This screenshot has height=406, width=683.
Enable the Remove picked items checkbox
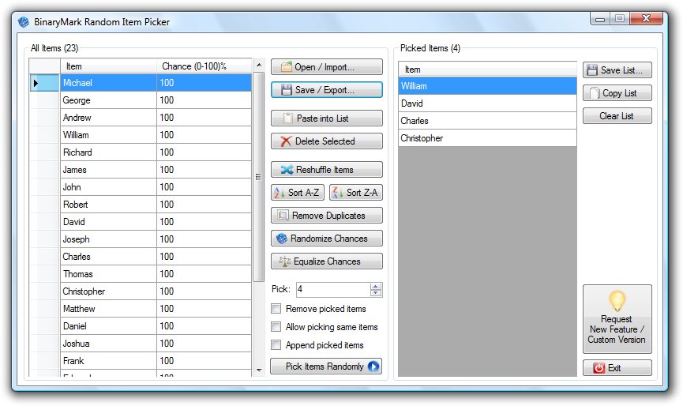tap(276, 309)
